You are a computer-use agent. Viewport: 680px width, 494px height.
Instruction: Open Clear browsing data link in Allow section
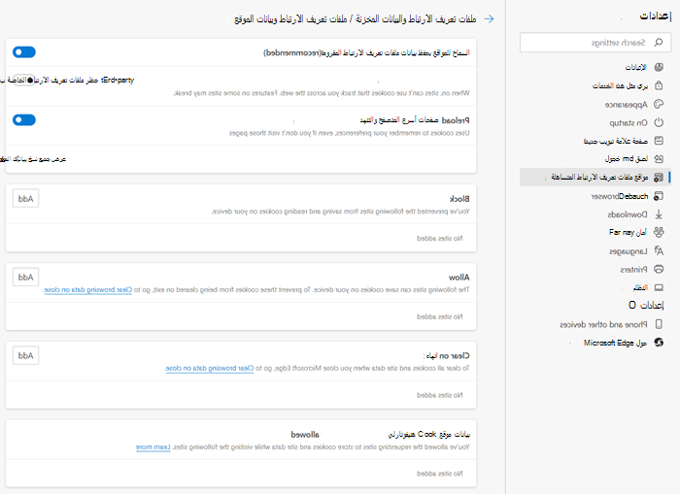[87, 290]
